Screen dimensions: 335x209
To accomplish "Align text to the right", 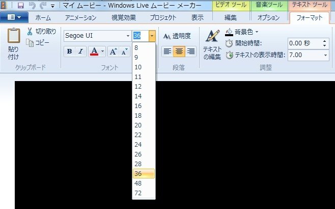I will [x=190, y=51].
